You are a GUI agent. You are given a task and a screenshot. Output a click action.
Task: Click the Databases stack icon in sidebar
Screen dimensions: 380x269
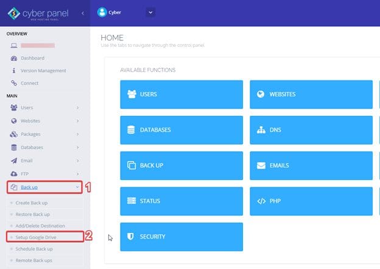[14, 147]
